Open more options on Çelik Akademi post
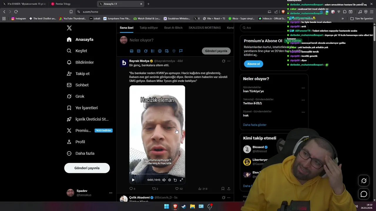Screen dimensions: 376x211 point(229,198)
